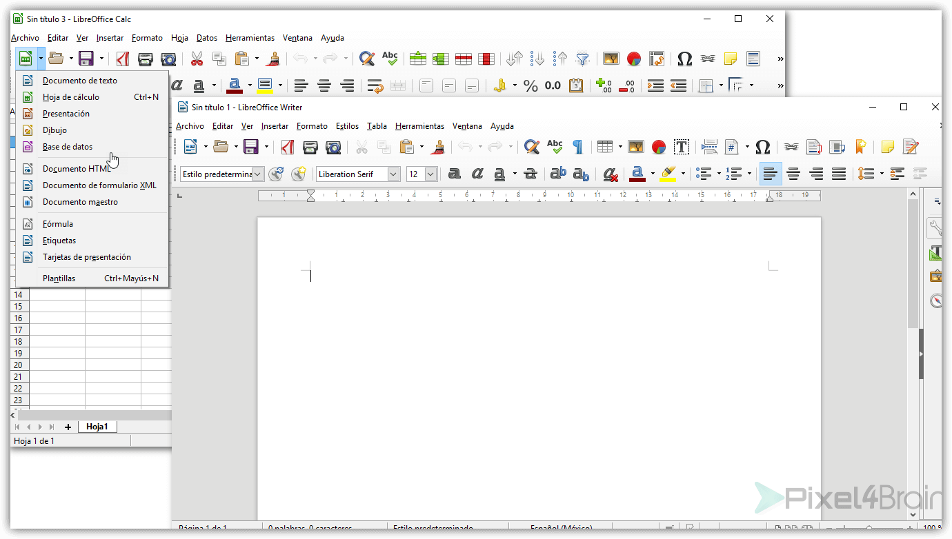Click Add decimal place icon in Calc
This screenshot has height=539, width=952.
[x=604, y=86]
